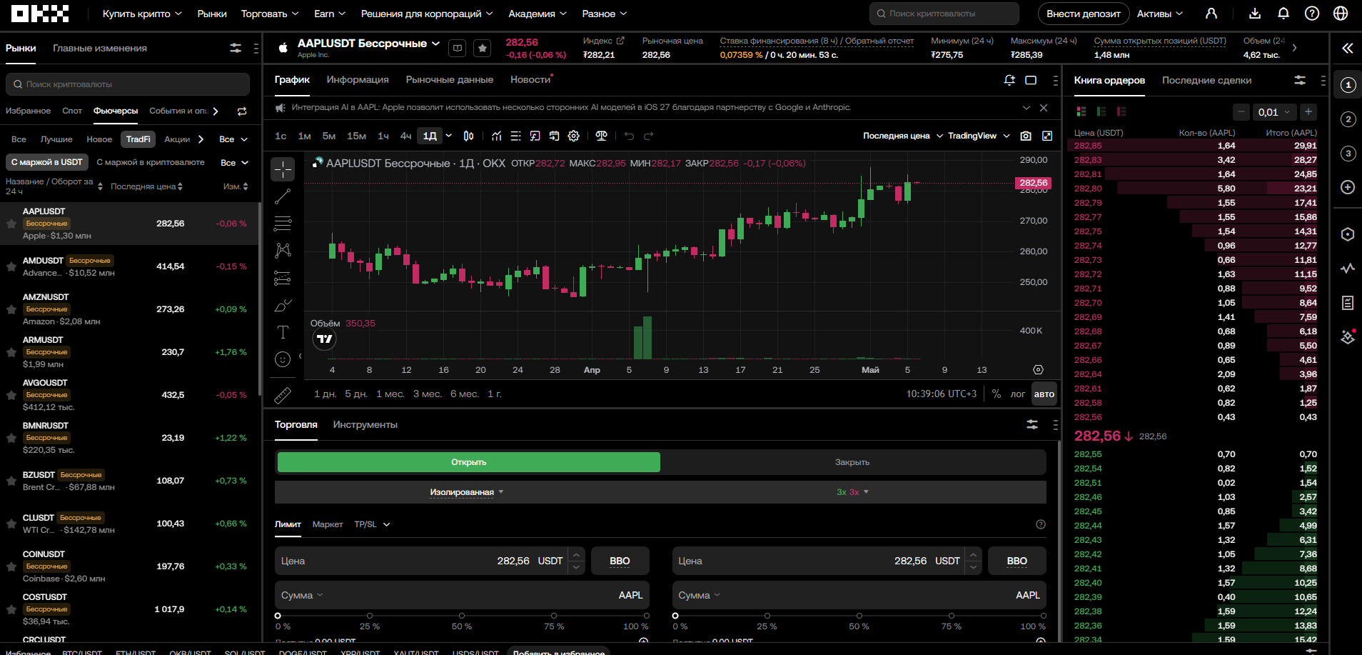This screenshot has height=655, width=1362.
Task: Expand the 'Earn' menu
Action: pos(330,14)
